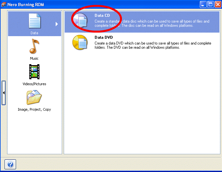This screenshot has width=222, height=172.
Task: Click the Data CD description text
Action: (x=152, y=24)
